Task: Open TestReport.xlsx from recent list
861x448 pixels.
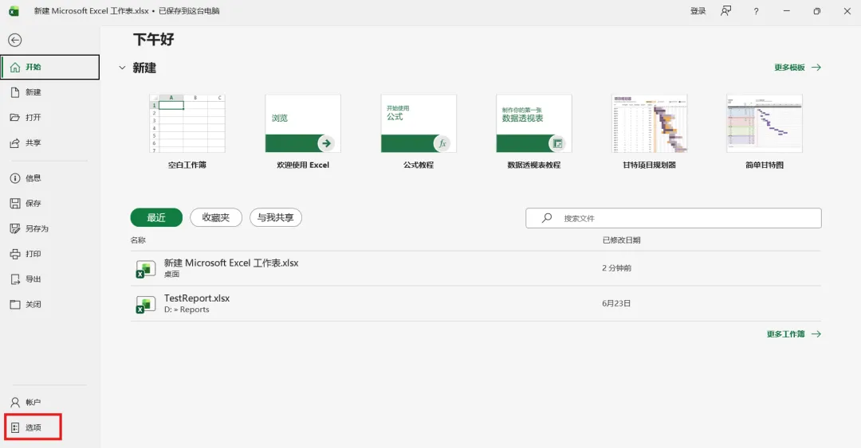Action: pyautogui.click(x=475, y=303)
